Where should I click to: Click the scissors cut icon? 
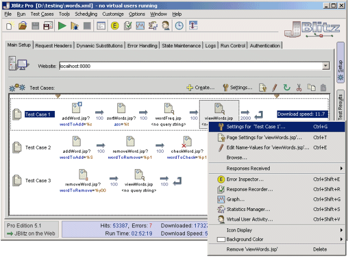299,88
